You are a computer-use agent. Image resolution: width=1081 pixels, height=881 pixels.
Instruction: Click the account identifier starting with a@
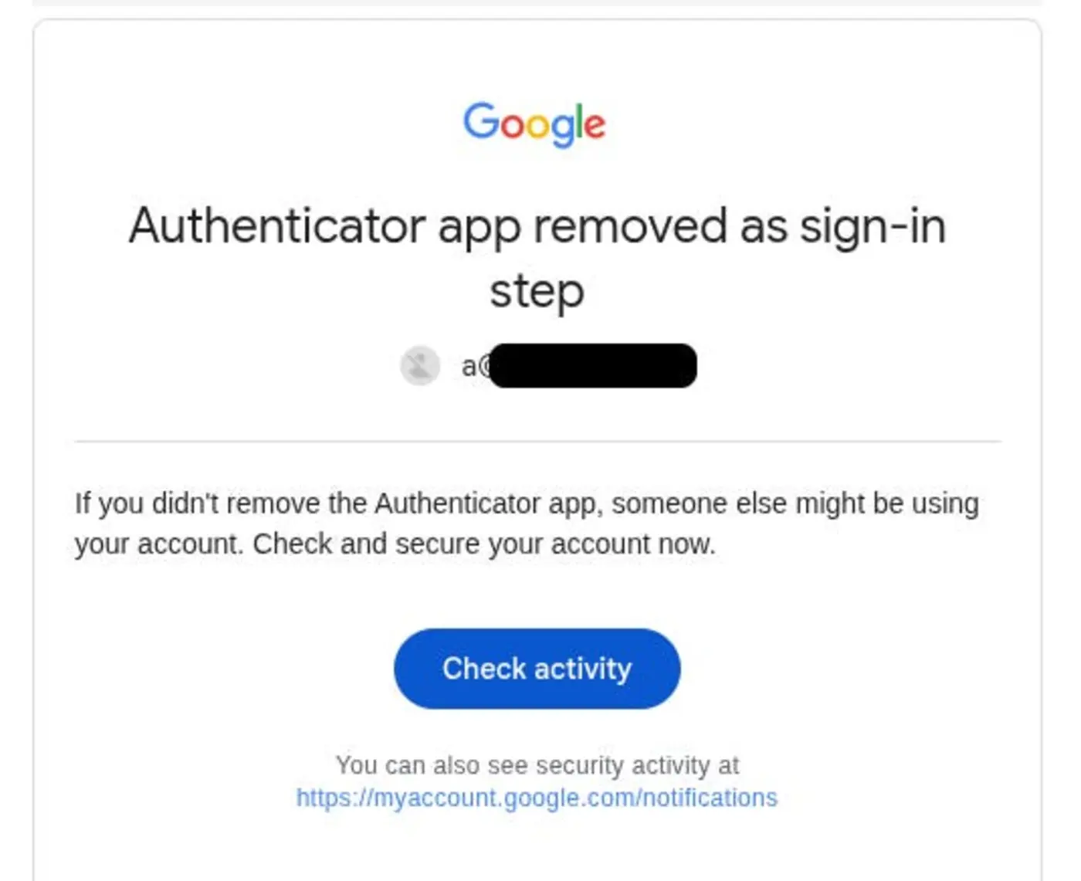(x=579, y=364)
